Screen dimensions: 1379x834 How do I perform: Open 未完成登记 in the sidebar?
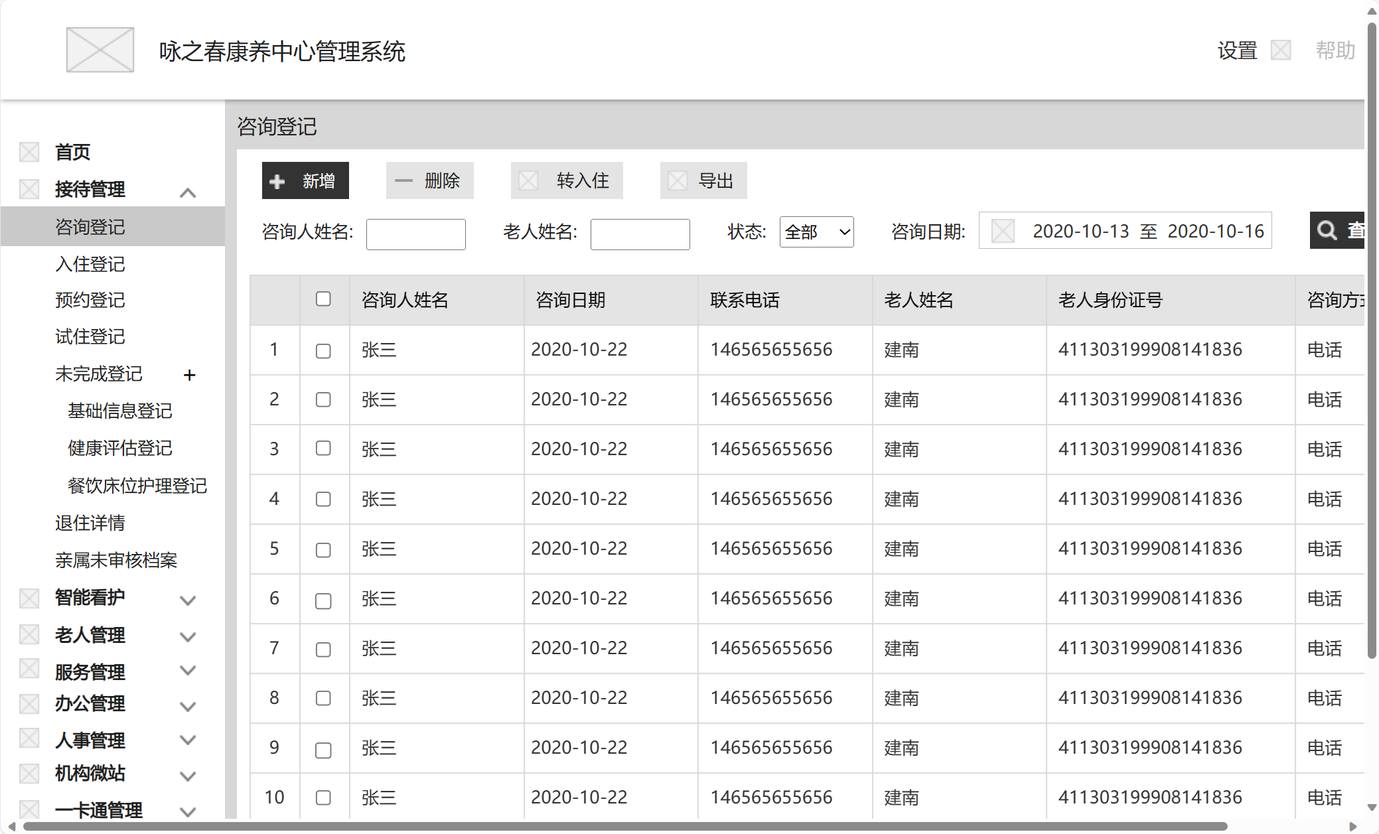point(99,374)
